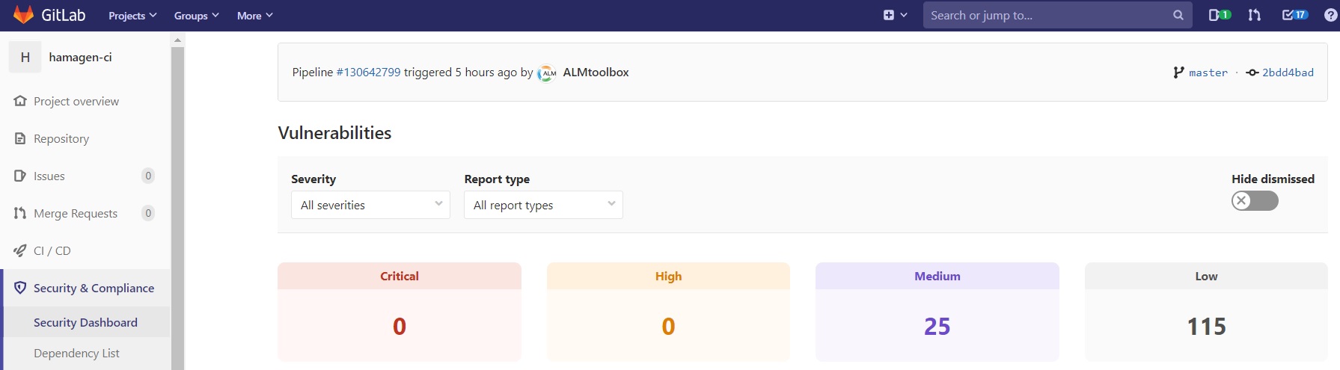Open the All report types dropdown
Viewport: 1340px width, 370px height.
coord(543,205)
